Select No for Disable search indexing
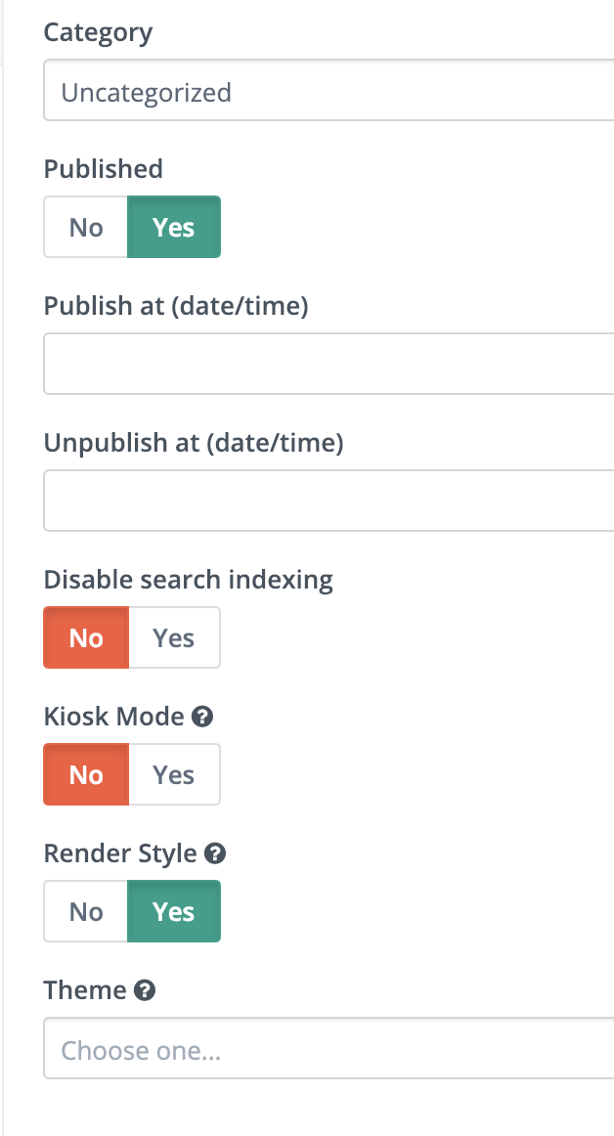This screenshot has height=1136, width=614. pyautogui.click(x=86, y=637)
